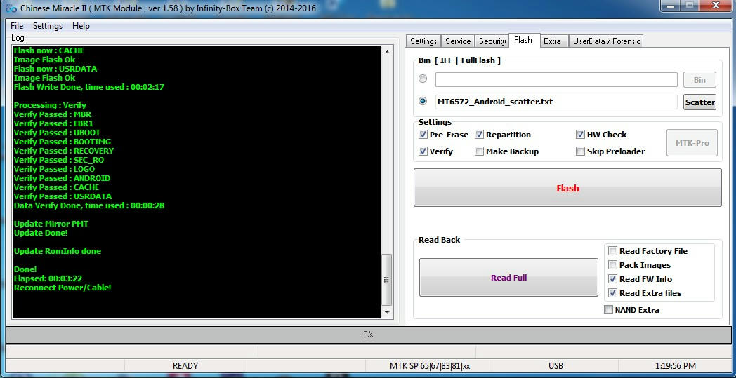The width and height of the screenshot is (736, 378).
Task: Click the log scrollbar up arrow
Action: (387, 52)
